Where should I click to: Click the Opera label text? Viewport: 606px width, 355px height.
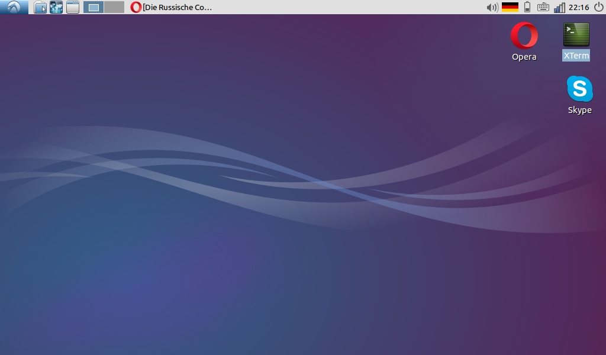click(524, 57)
